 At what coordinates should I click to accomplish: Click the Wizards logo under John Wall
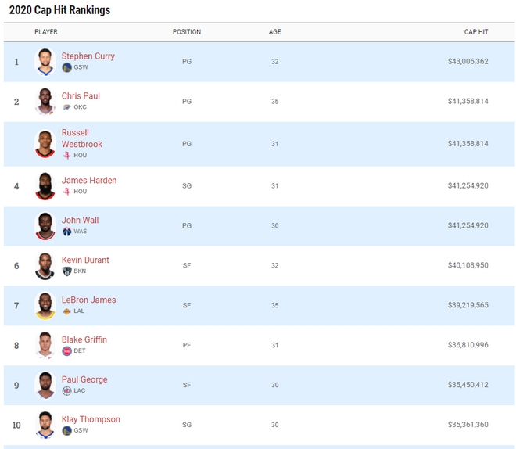[66, 232]
